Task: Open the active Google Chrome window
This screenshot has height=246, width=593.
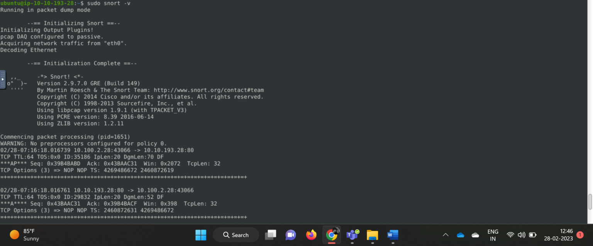Action: 331,234
